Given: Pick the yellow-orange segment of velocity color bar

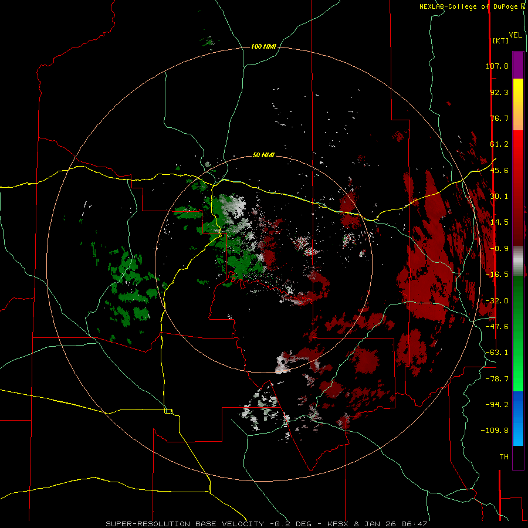Looking at the screenshot, I should coord(518,104).
